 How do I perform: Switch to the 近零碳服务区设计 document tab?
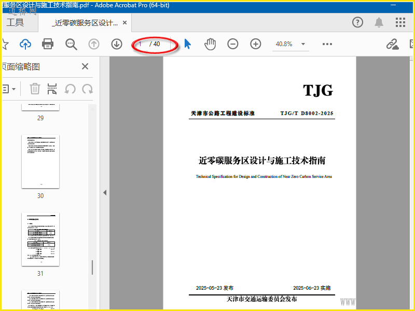(x=85, y=23)
